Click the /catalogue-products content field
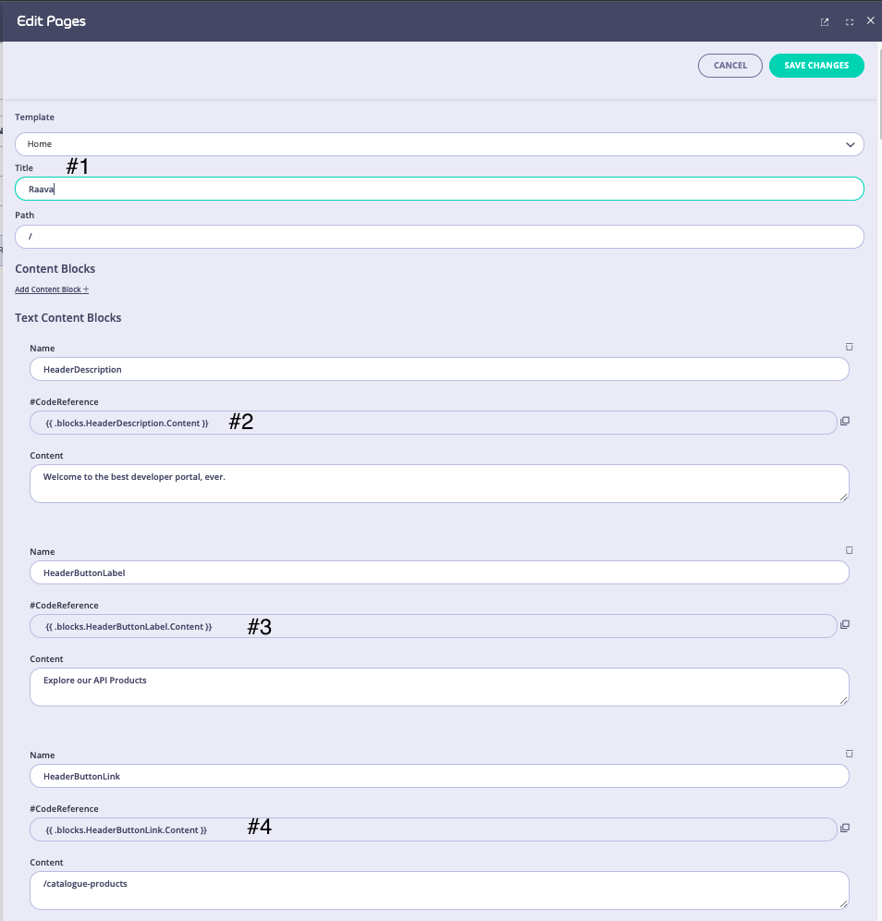 pos(439,890)
